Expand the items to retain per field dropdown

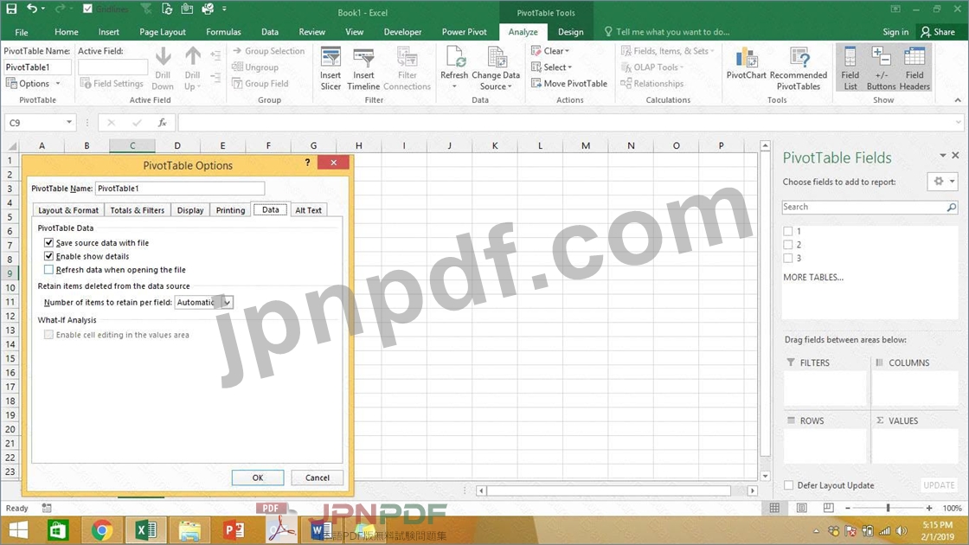point(227,302)
